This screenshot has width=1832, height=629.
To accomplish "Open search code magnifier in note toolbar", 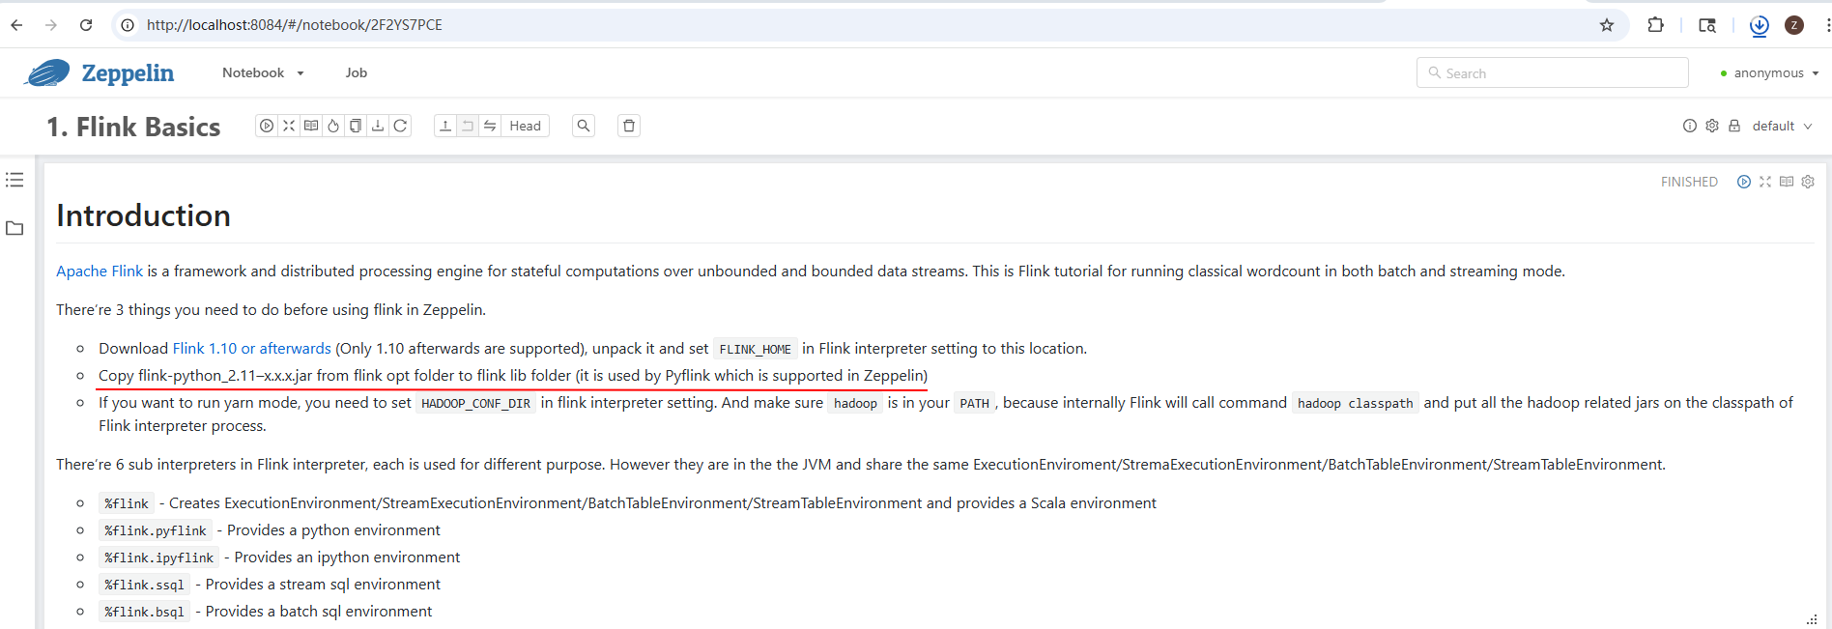I will coord(584,126).
